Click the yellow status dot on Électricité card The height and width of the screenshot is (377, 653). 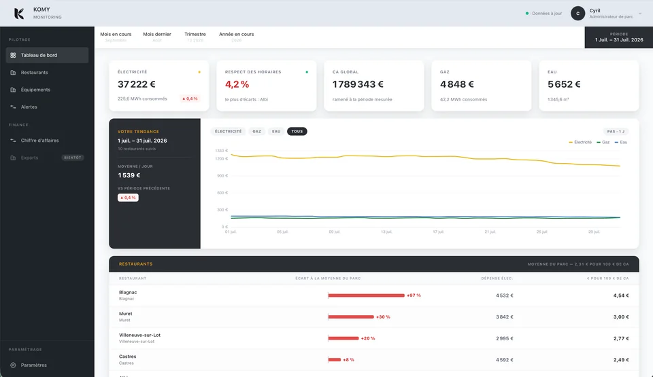199,72
